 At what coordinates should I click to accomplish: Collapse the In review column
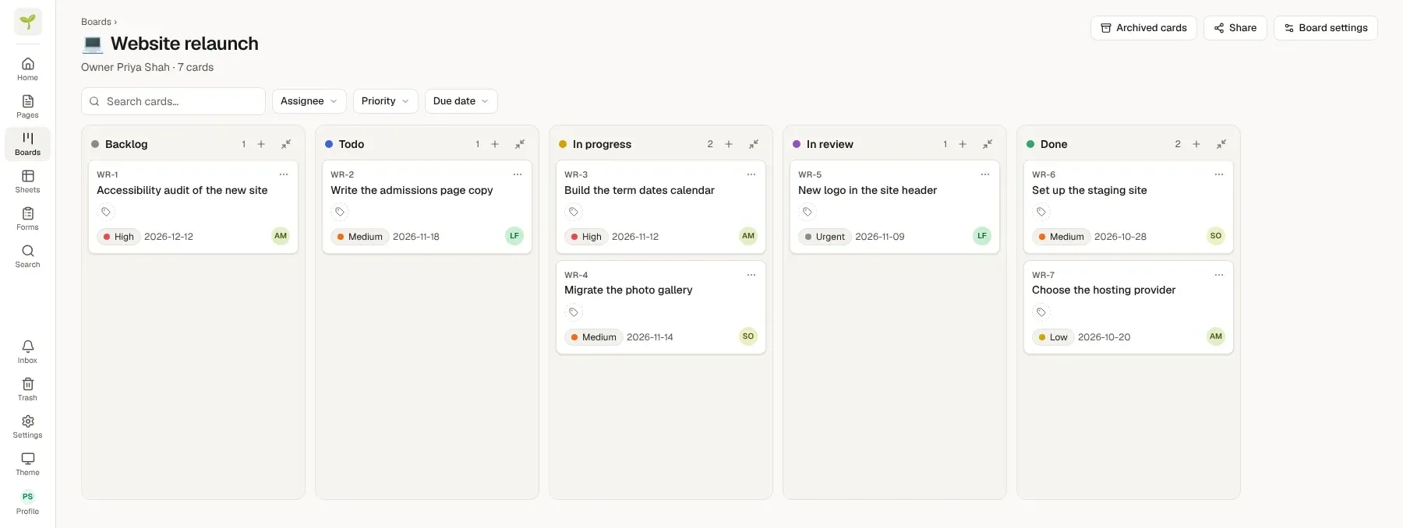988,144
